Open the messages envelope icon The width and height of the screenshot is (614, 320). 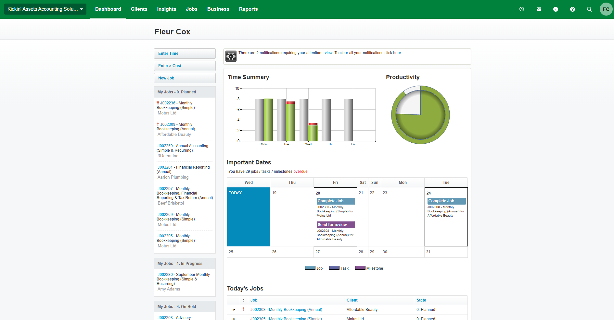(x=539, y=9)
